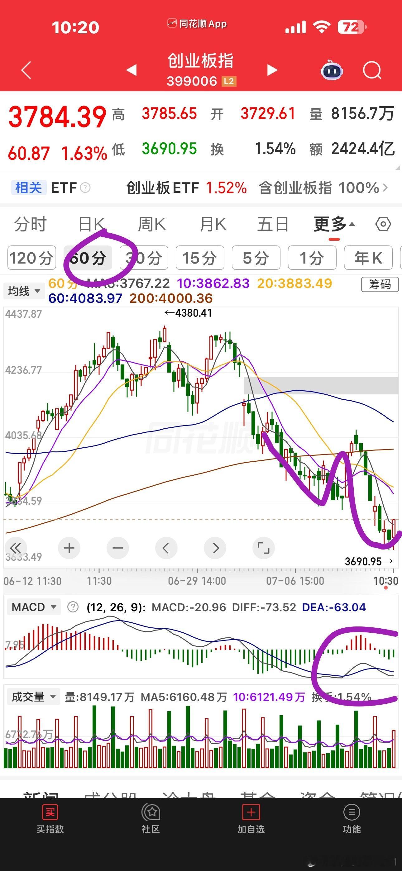Switch to 周K tab
Viewport: 402px width, 871px height.
152,224
